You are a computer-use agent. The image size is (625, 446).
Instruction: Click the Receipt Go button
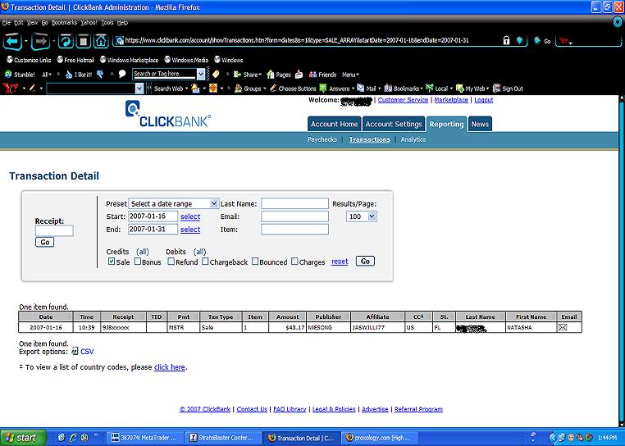tap(44, 242)
